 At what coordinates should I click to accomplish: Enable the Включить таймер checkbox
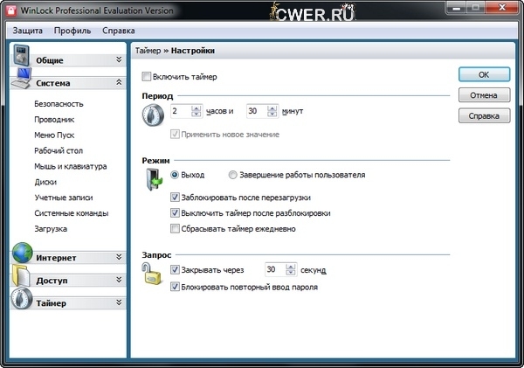click(147, 77)
